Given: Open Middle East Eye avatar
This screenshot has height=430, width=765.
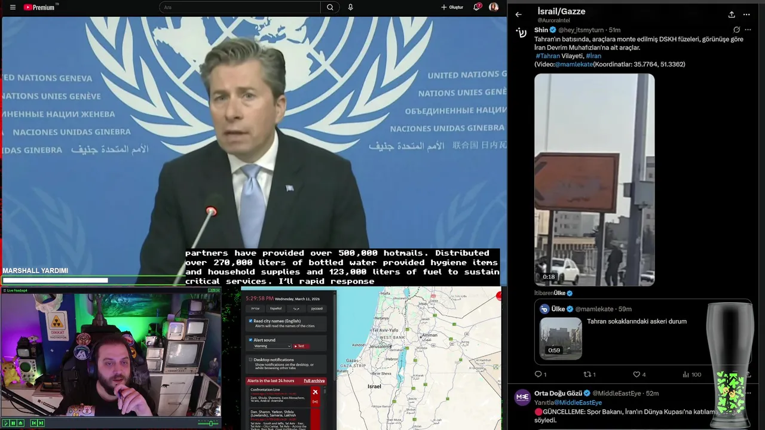Looking at the screenshot, I should [x=522, y=397].
